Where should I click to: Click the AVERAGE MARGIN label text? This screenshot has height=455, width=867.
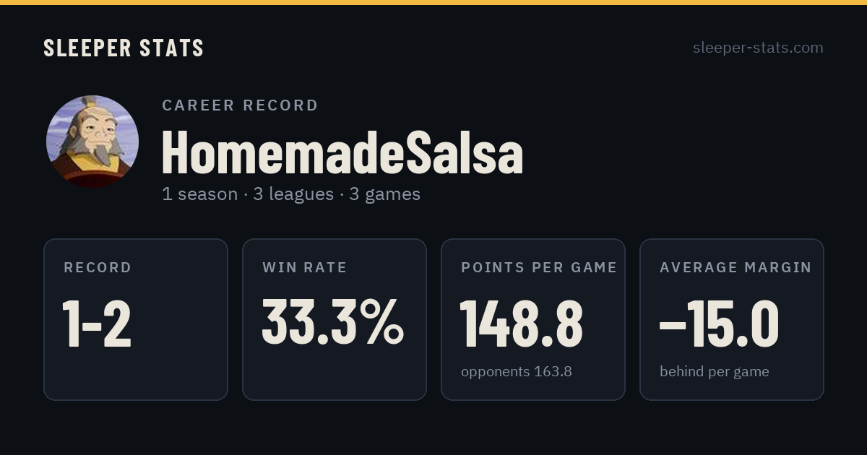coord(736,267)
